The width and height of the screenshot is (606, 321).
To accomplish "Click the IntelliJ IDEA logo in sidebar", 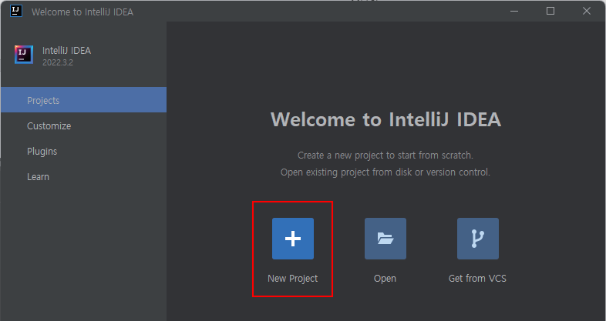I will pyautogui.click(x=24, y=55).
